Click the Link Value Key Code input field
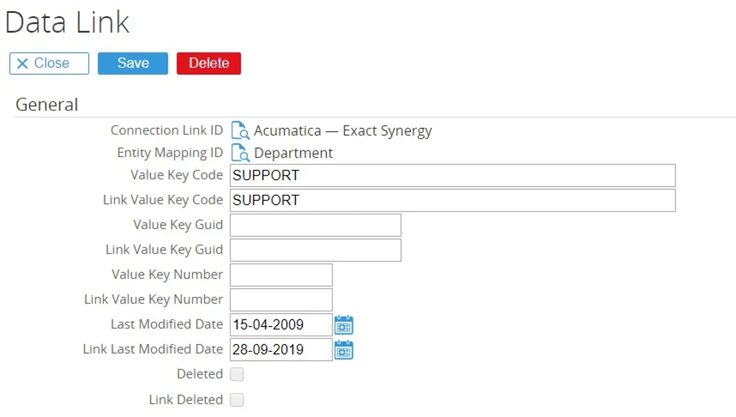736x417 pixels. 452,200
